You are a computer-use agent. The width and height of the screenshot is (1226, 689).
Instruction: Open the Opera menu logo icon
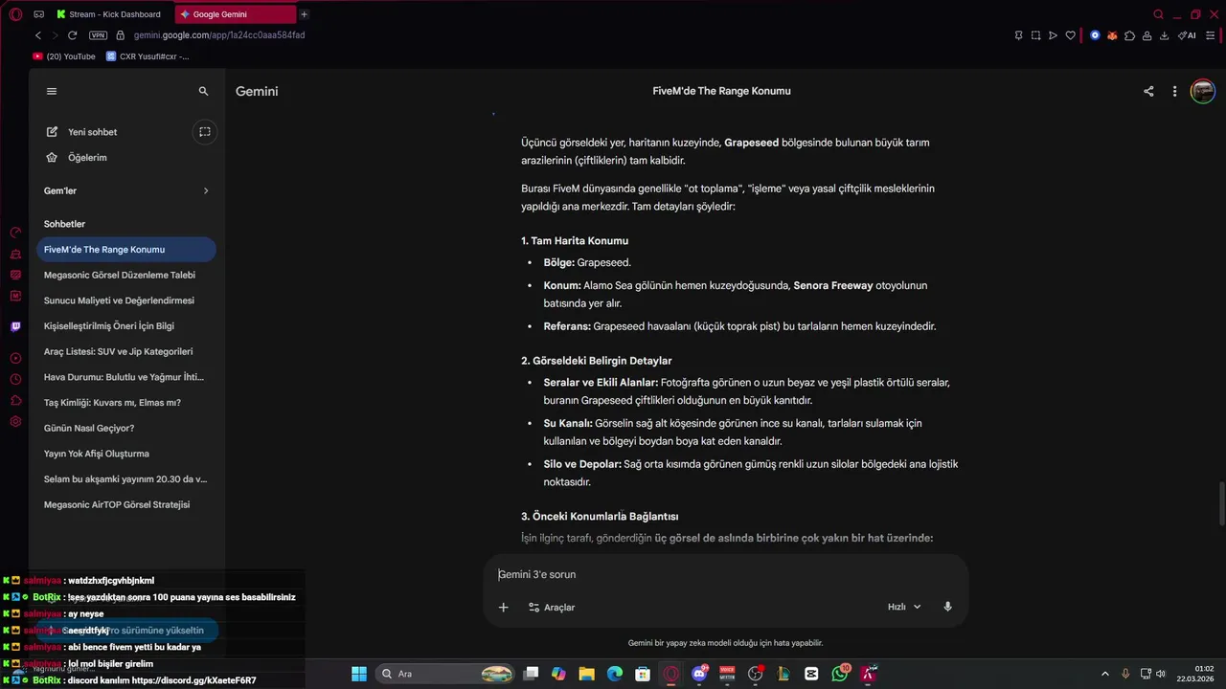15,14
